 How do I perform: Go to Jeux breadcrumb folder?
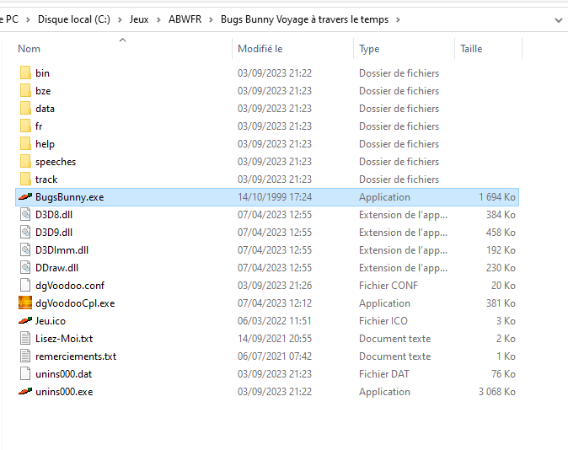[139, 19]
